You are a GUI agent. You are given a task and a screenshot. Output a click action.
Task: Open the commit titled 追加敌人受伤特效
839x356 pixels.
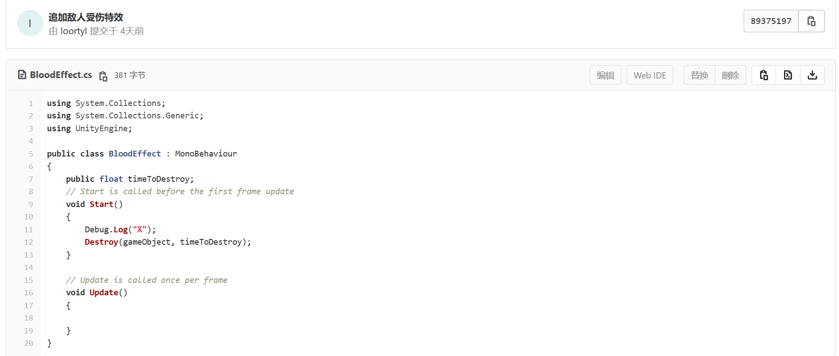(x=86, y=17)
